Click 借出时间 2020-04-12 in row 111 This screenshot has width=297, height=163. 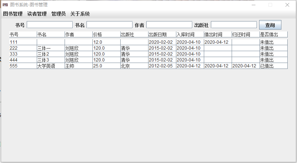coord(218,42)
